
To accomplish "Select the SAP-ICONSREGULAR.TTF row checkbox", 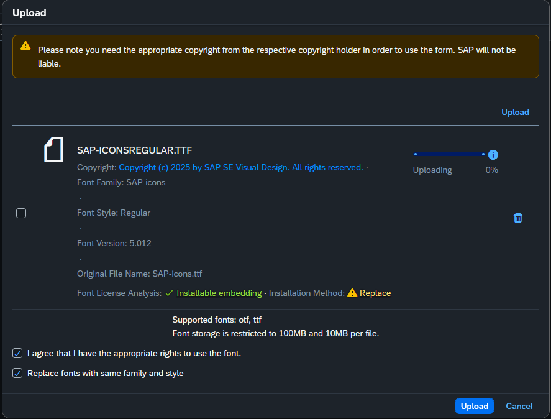I will (x=21, y=213).
